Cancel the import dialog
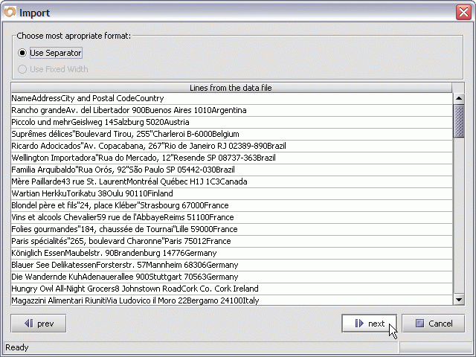 pos(433,324)
